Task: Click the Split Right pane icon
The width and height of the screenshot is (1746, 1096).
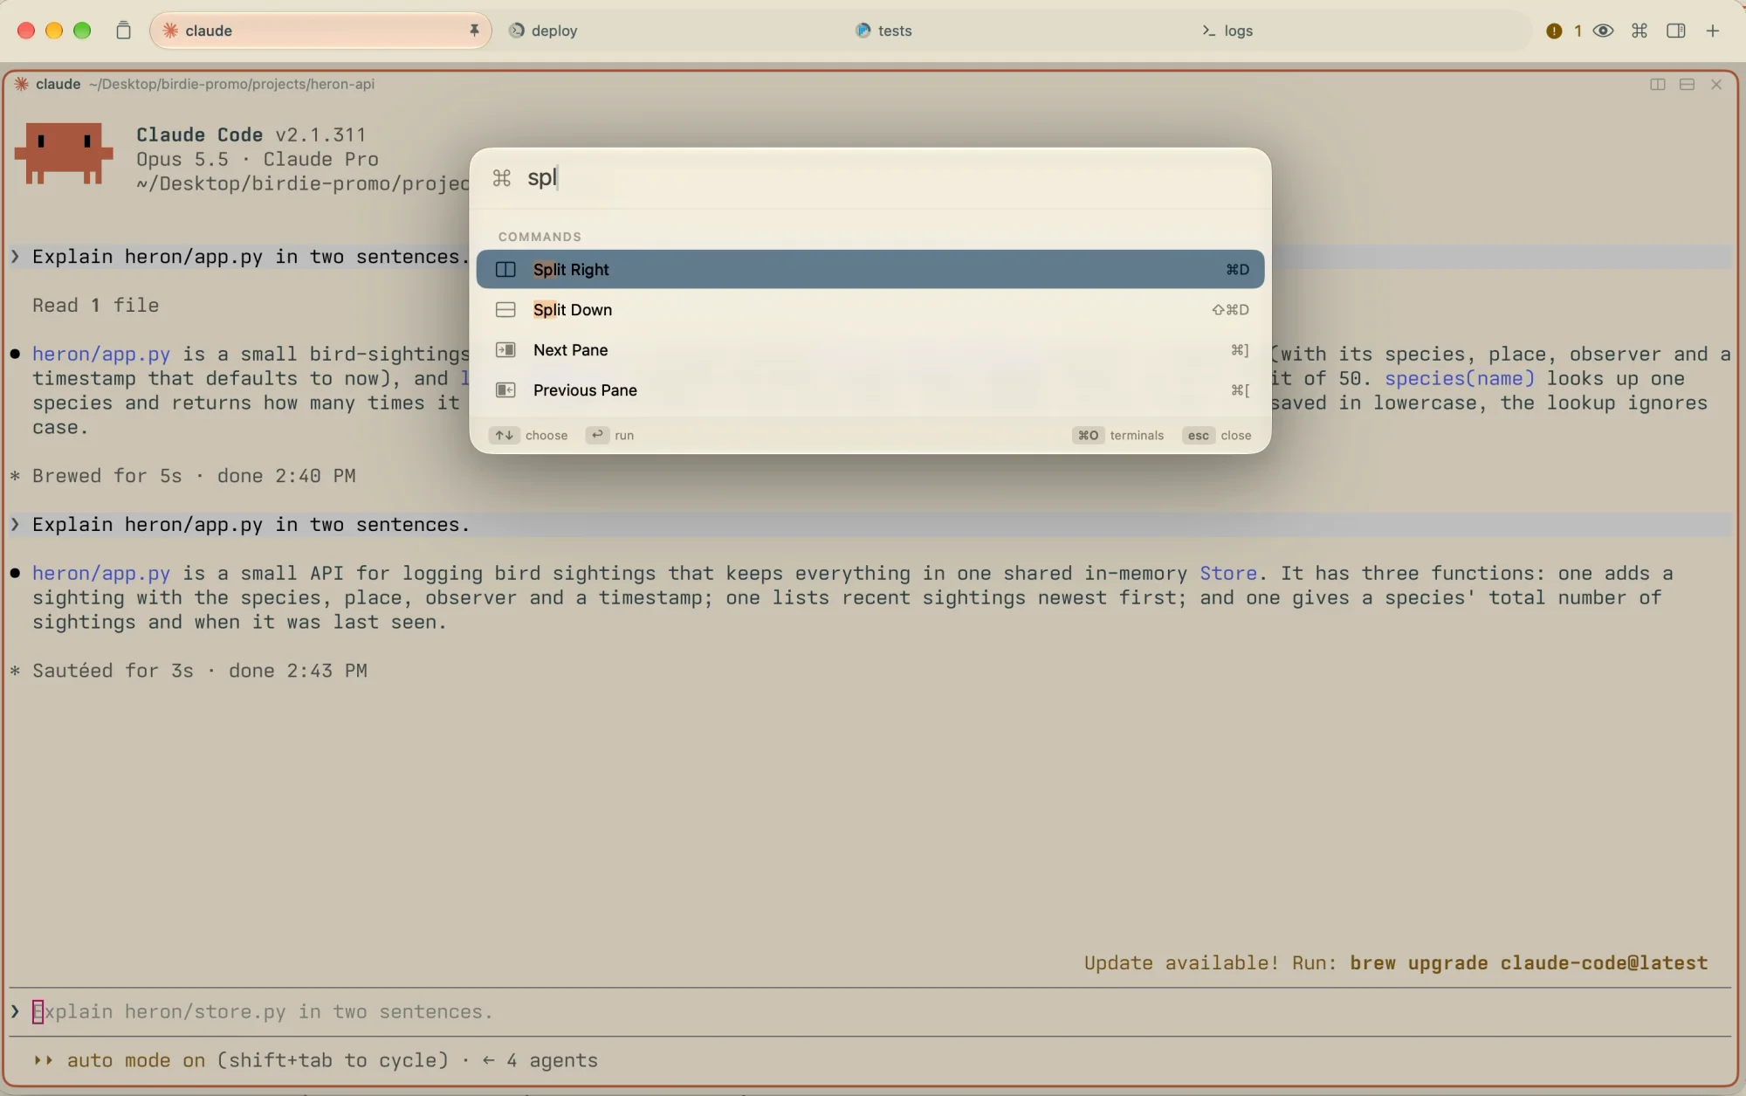Action: pos(505,269)
